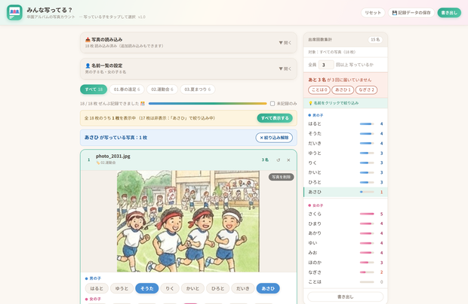Click the 絞り込み解除 button
This screenshot has height=304, width=468.
coord(274,138)
